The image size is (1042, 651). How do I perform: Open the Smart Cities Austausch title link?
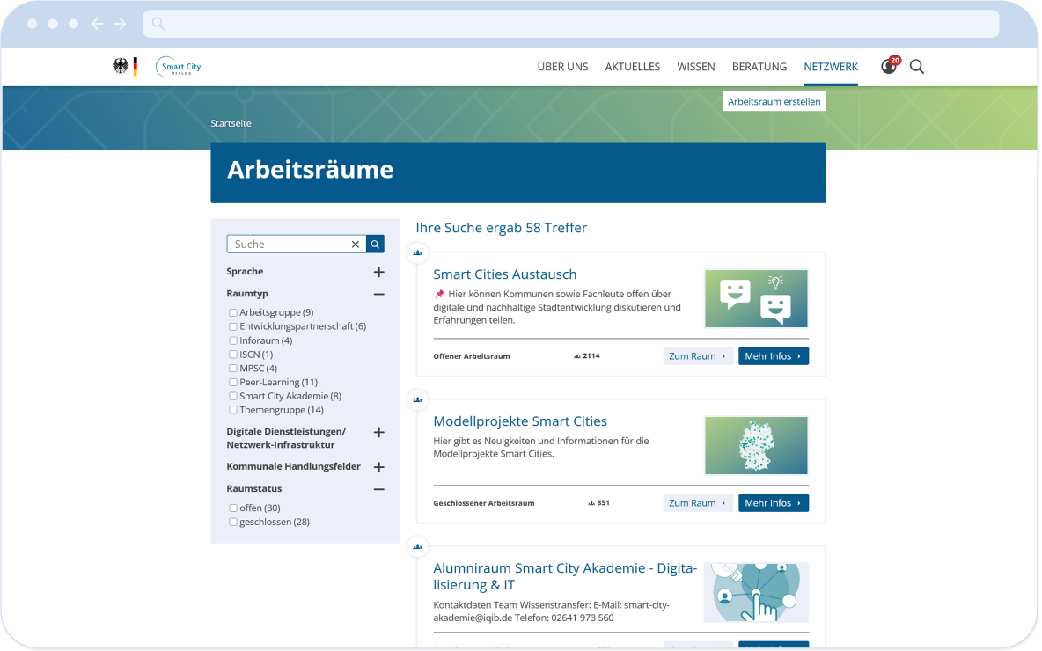tap(505, 274)
